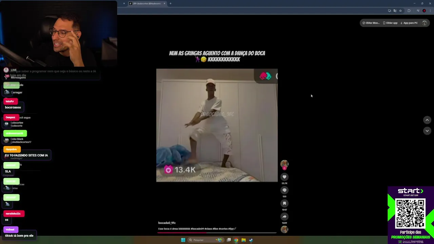434x244 pixels.
Task: Click message 'EU TO FAZENDO SITES COM IA'
Action: click(26, 155)
